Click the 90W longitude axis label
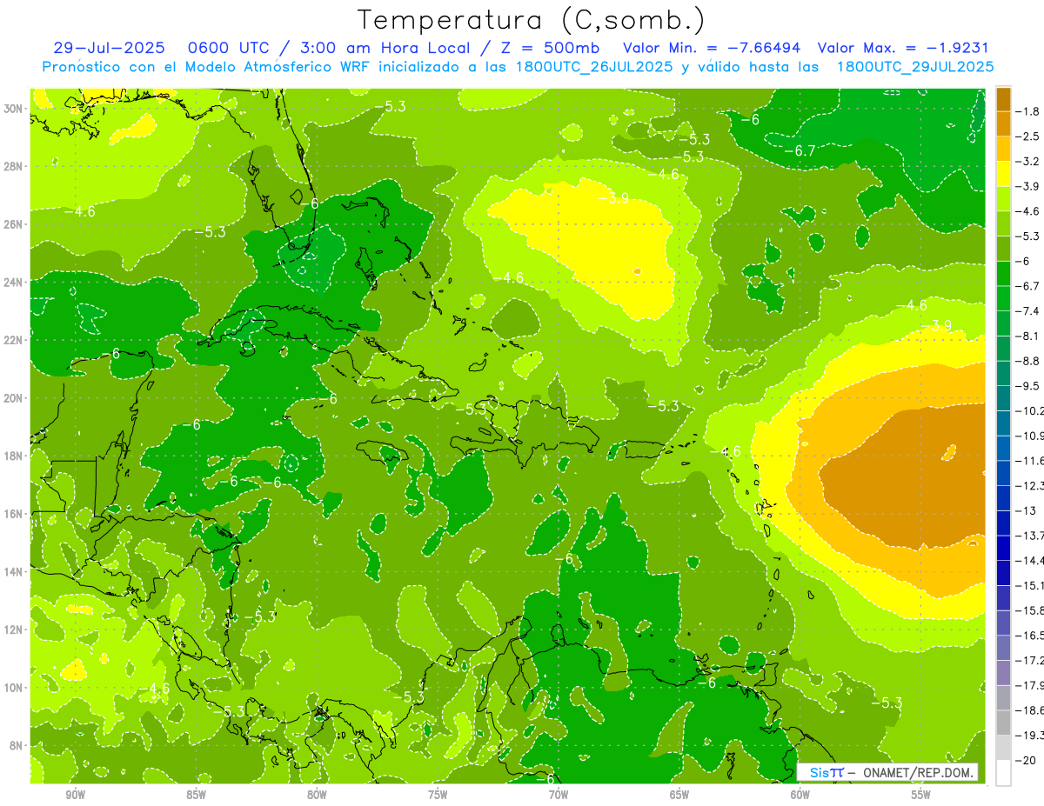This screenshot has height=806, width=1044. pos(76,795)
